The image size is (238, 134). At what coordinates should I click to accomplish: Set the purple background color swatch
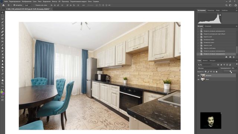[3, 93]
